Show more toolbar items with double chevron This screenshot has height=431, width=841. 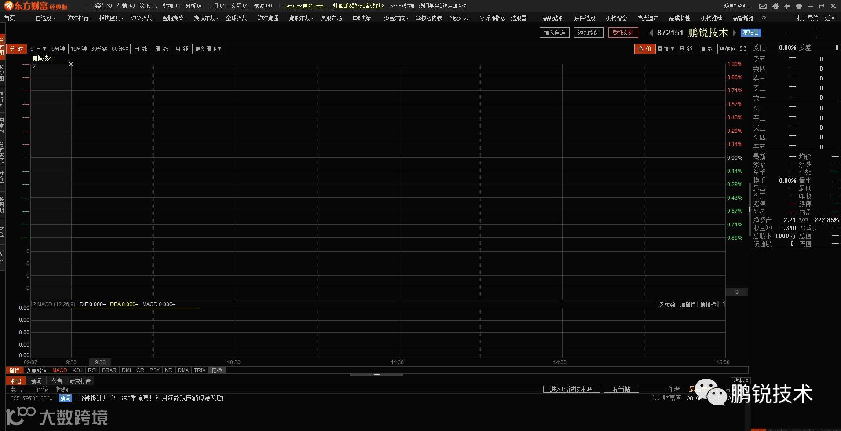[x=764, y=18]
